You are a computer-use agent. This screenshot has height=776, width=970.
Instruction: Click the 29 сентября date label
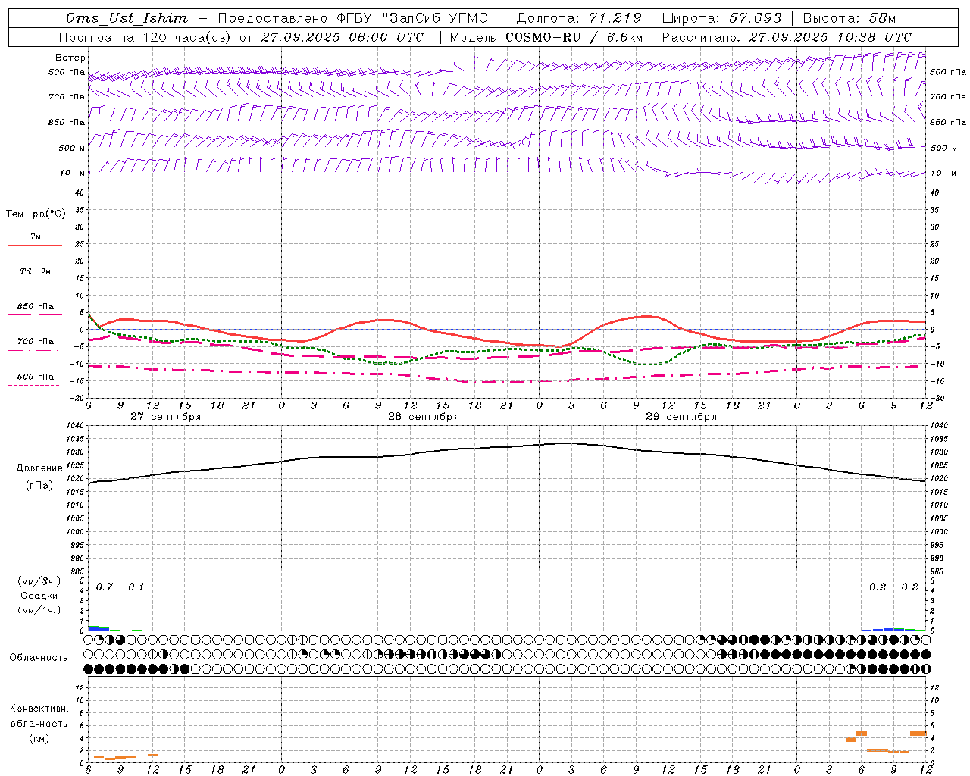681,417
